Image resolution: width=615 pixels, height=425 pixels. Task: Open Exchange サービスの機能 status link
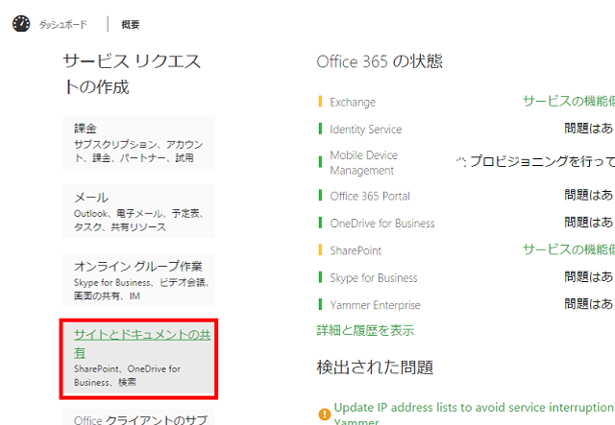[569, 101]
